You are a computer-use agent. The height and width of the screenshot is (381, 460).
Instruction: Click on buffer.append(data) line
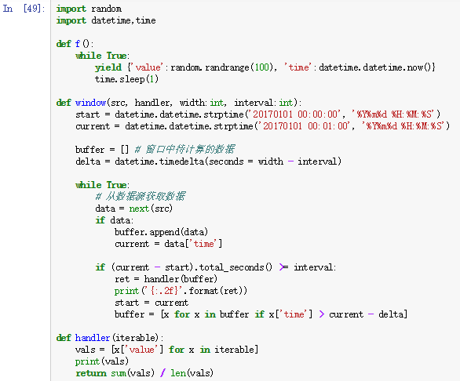coord(161,232)
